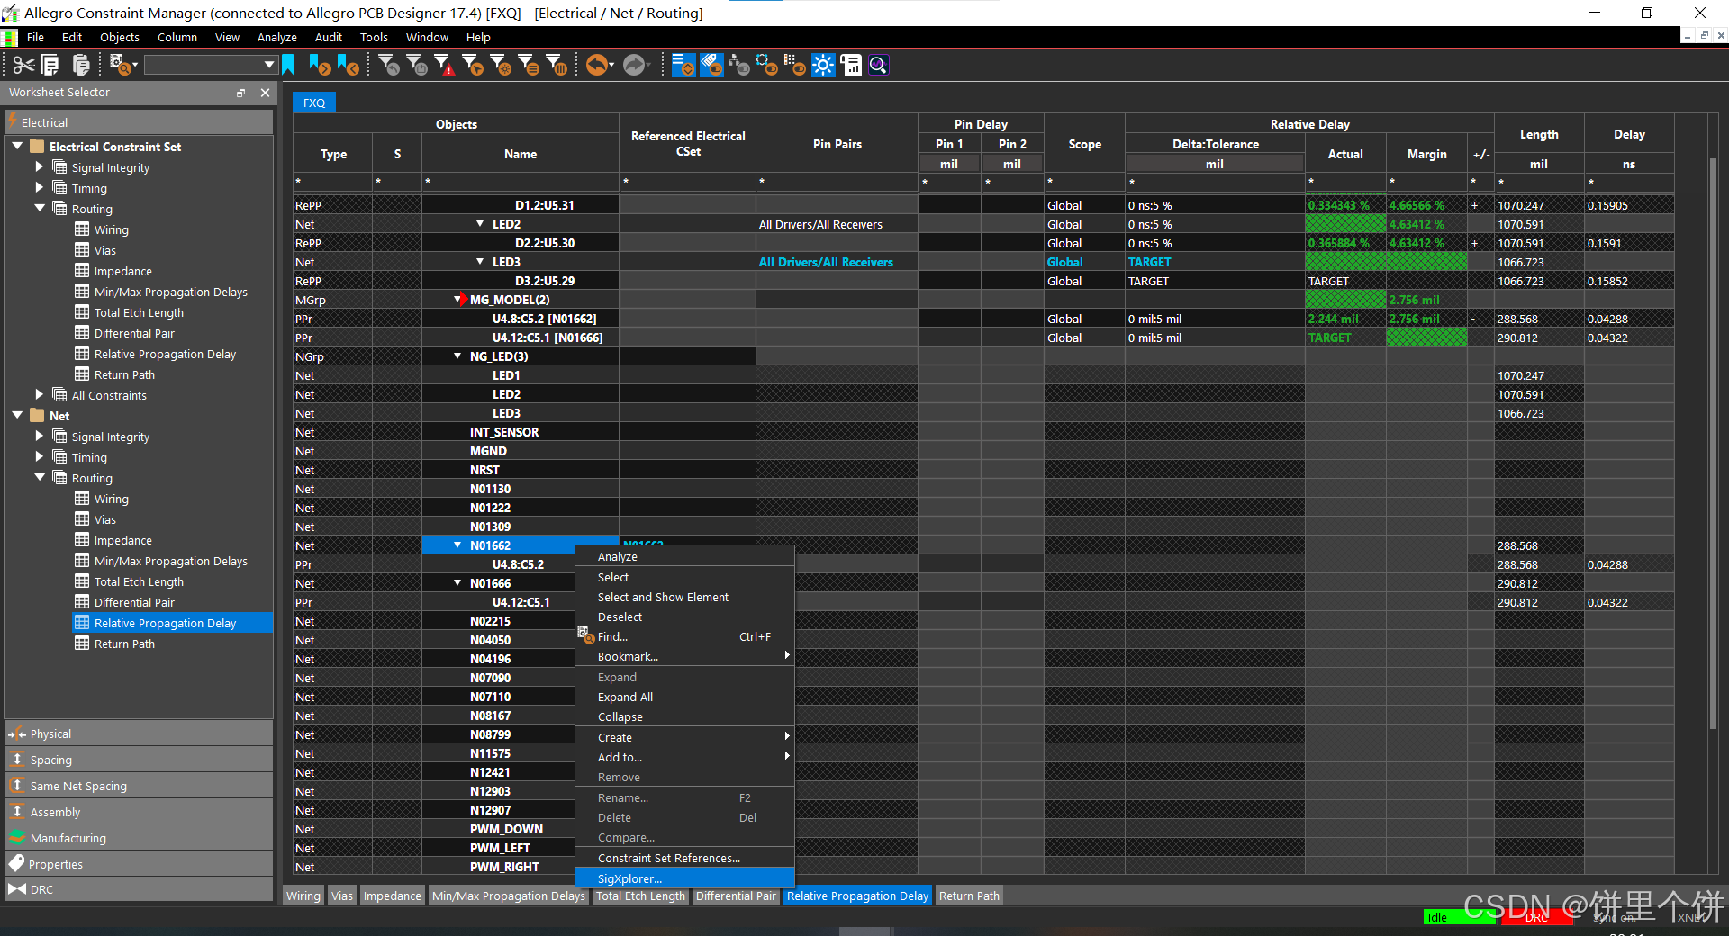Open the Manufacturing worksheet section
The width and height of the screenshot is (1729, 936).
(x=139, y=838)
